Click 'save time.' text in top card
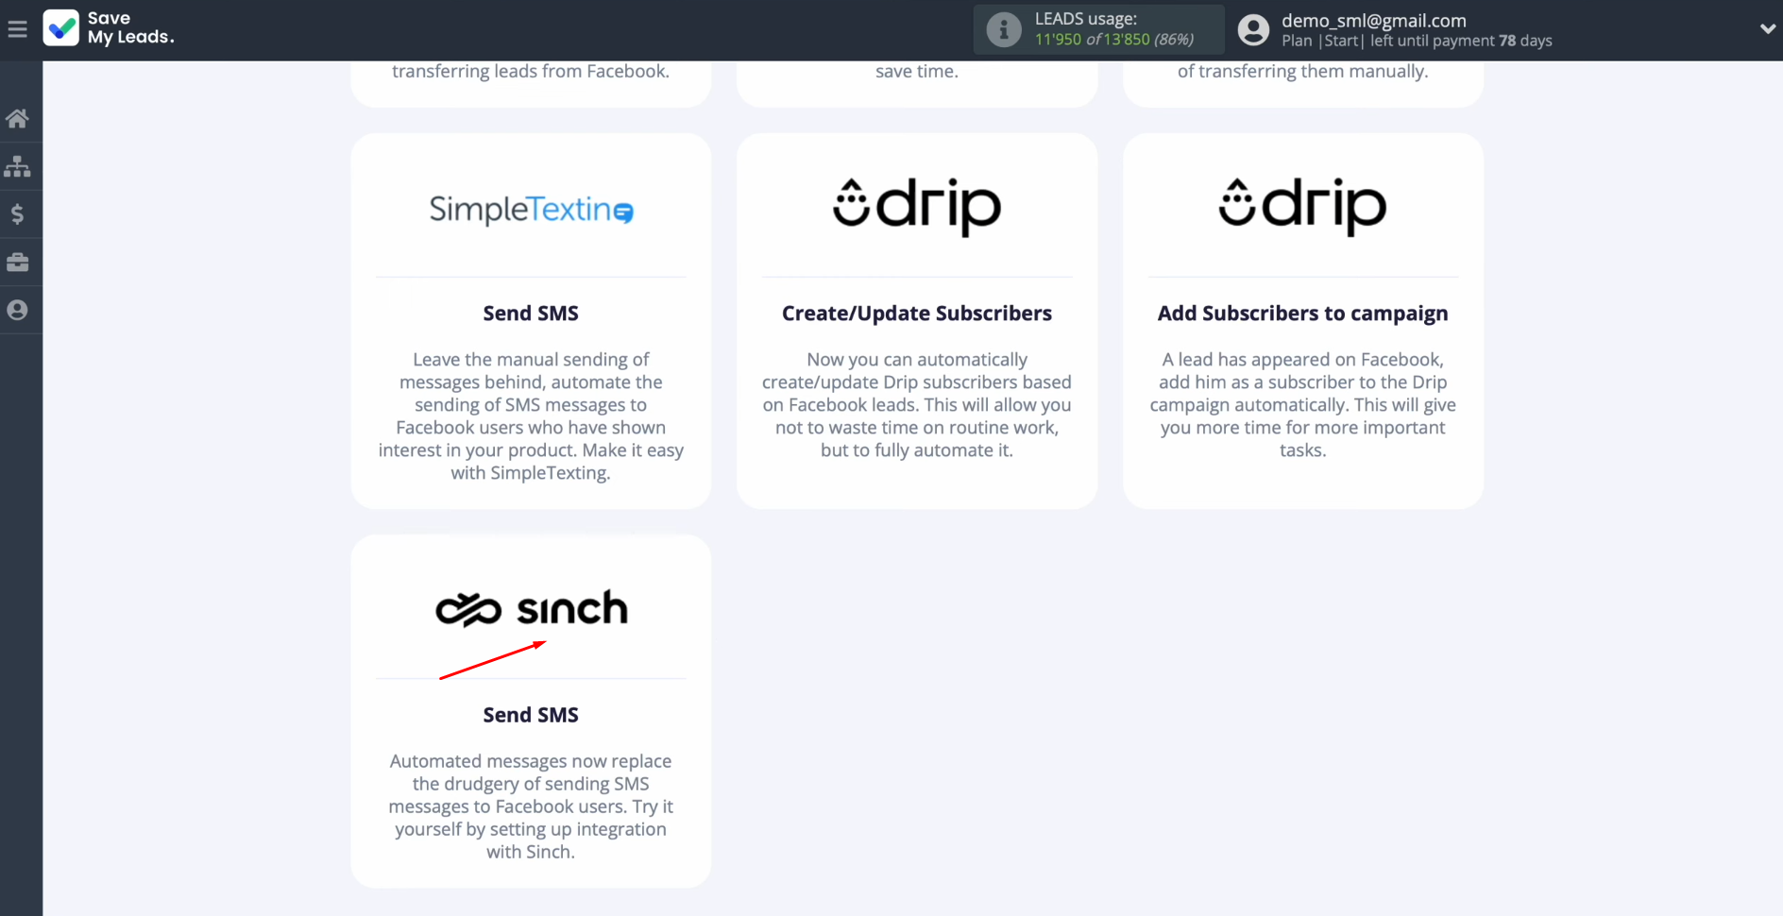The height and width of the screenshot is (916, 1783). pos(916,72)
